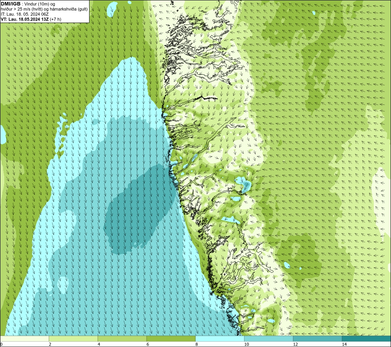
Task: Click the legend label '2'
Action: pyautogui.click(x=50, y=344)
